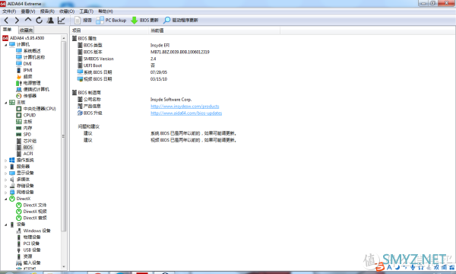Click the tree scrollbar down arrow

64,266
